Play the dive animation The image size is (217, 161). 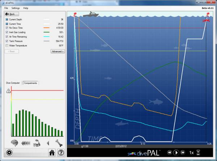(176, 153)
